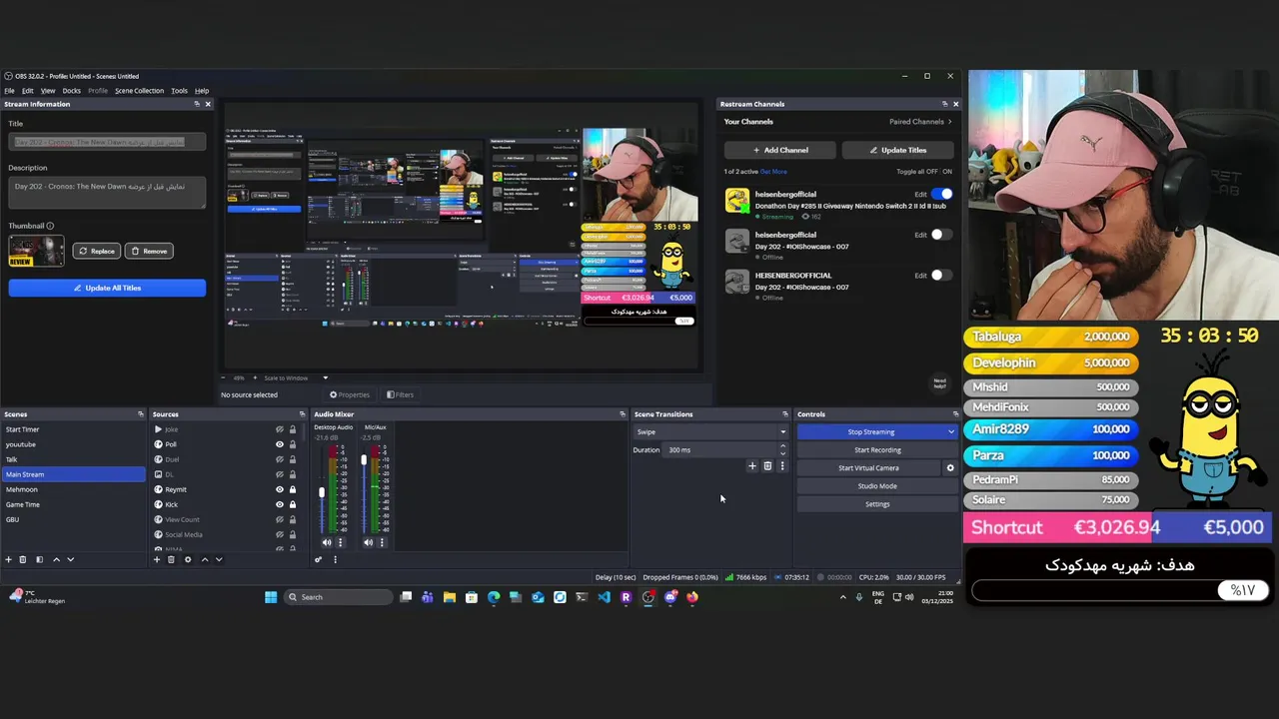
Task: Open the File menu
Action: 9,91
